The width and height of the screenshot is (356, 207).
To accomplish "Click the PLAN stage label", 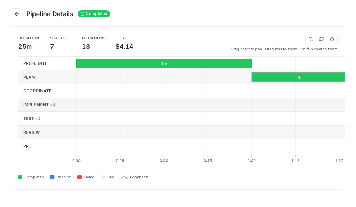I will (29, 77).
